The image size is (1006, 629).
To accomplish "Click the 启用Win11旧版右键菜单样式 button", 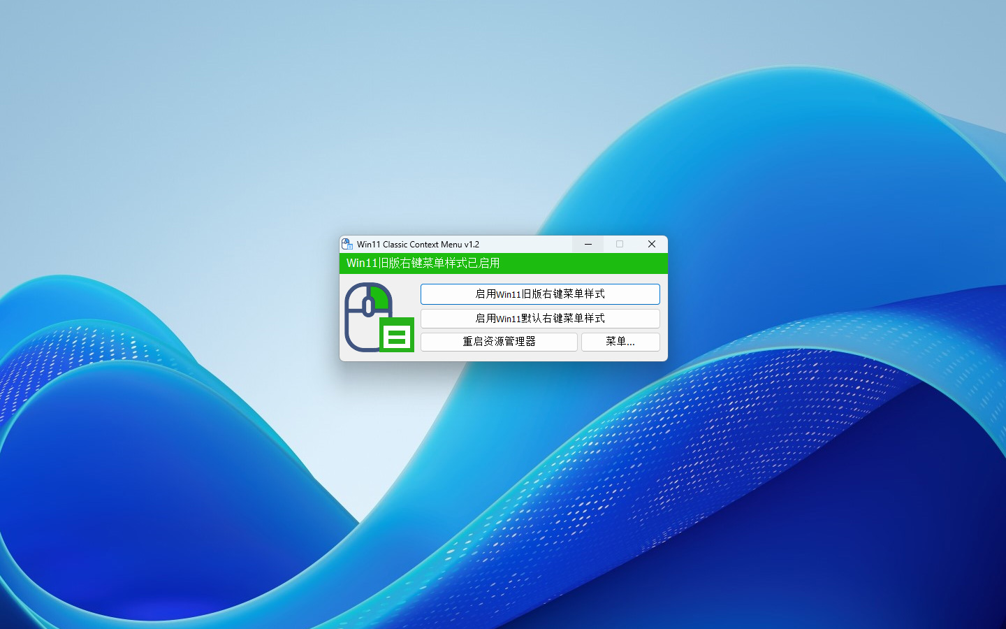I will point(540,294).
